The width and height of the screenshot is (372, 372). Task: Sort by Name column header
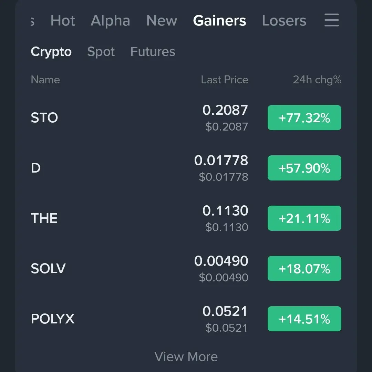point(45,80)
